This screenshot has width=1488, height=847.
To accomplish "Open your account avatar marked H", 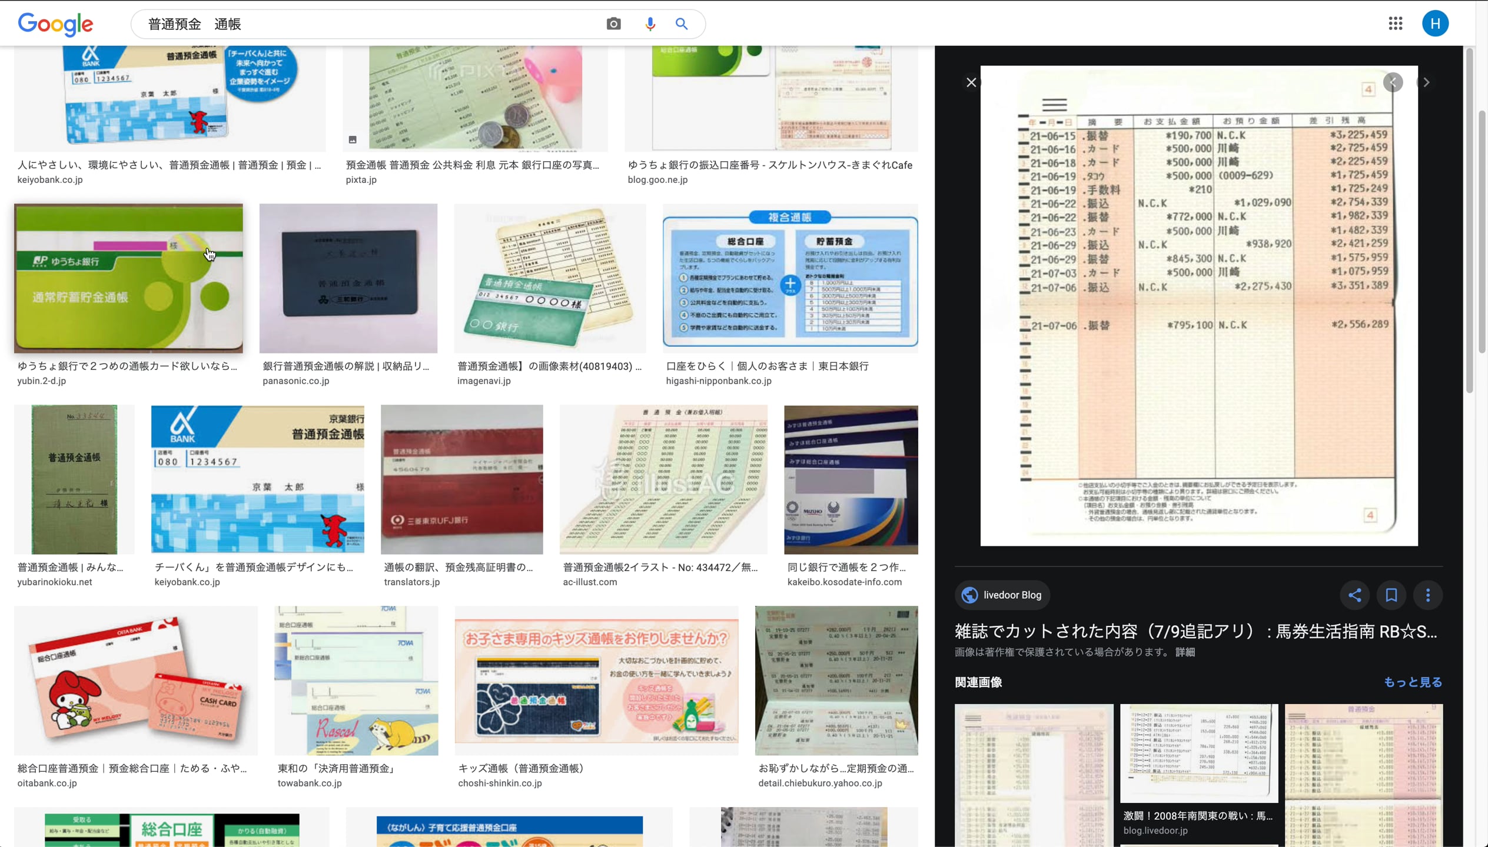I will pyautogui.click(x=1434, y=24).
